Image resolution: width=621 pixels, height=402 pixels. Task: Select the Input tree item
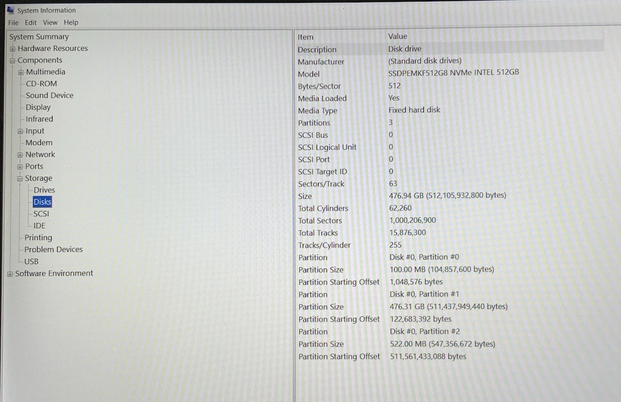tap(35, 131)
